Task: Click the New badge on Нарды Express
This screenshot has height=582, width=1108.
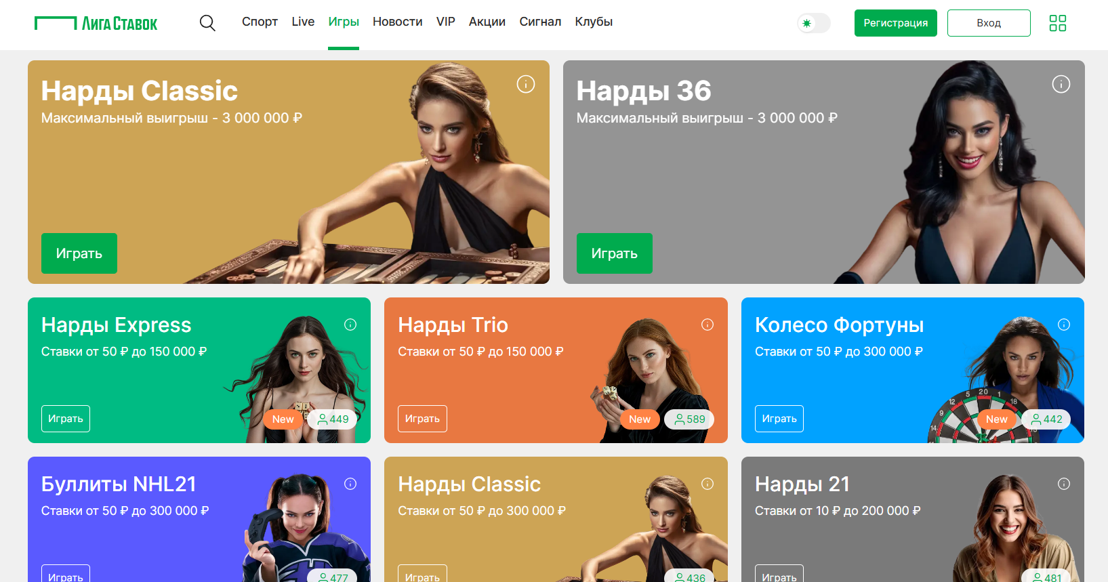Action: [x=283, y=419]
